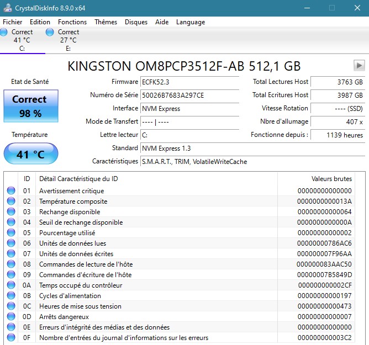Click raw value 000000083AAC50
Screen dimensions: 369x345
(x=324, y=264)
